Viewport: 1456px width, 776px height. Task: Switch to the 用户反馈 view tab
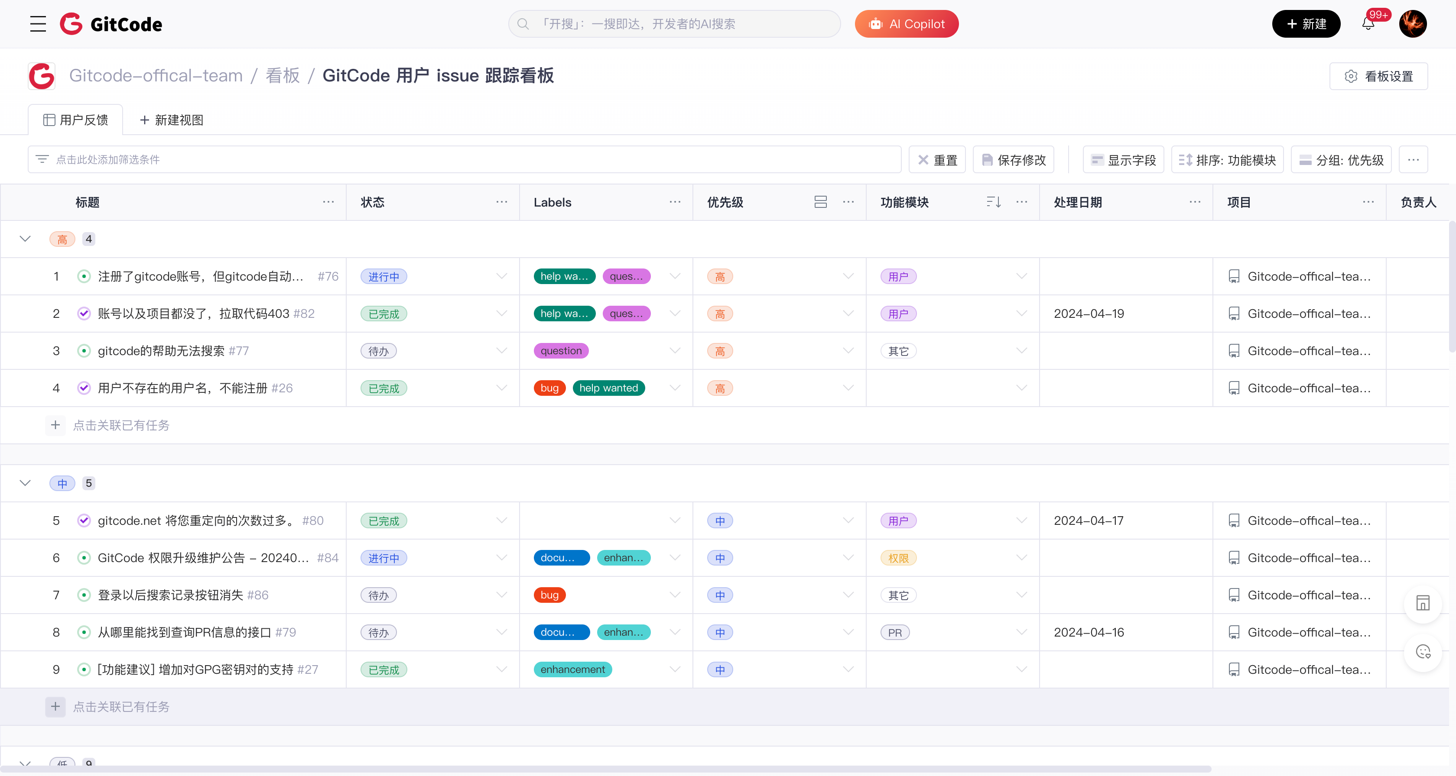point(76,120)
